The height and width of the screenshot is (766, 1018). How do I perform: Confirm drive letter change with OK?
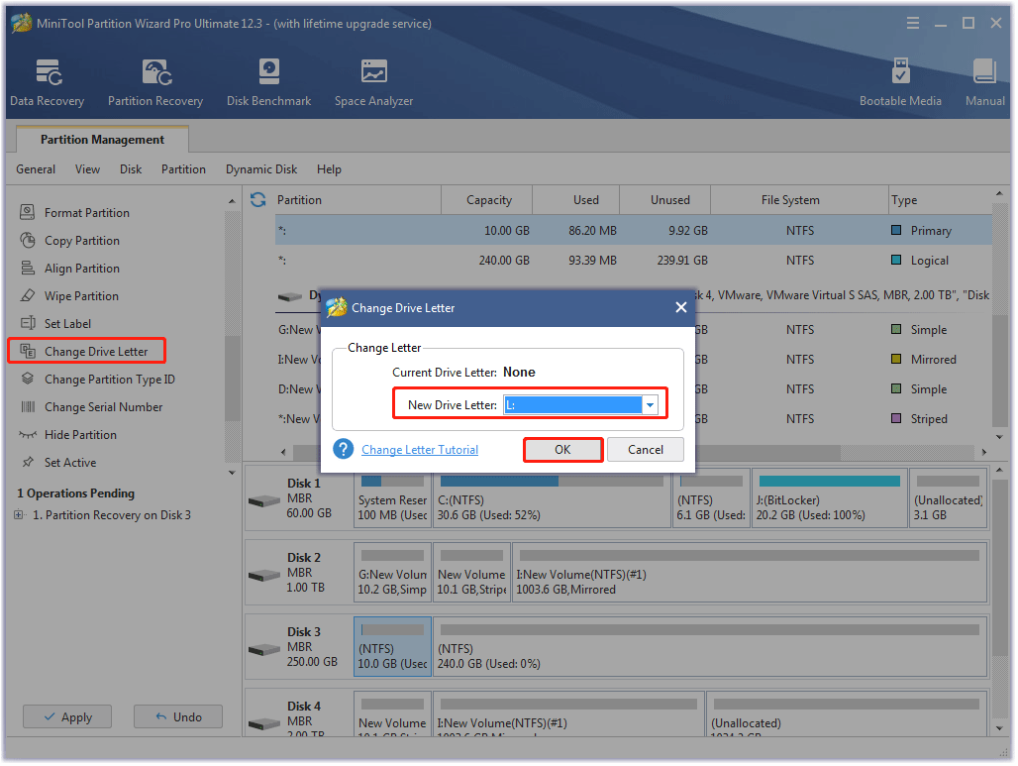pos(562,449)
